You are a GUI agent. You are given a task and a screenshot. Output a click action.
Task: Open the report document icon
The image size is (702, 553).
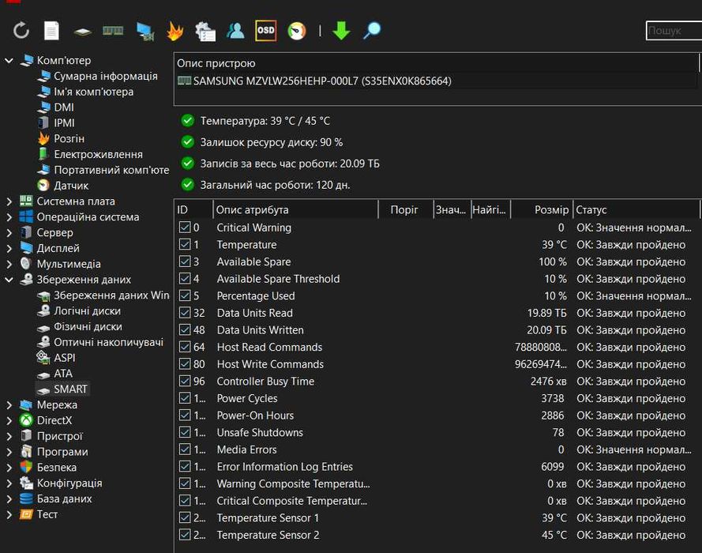pos(51,31)
